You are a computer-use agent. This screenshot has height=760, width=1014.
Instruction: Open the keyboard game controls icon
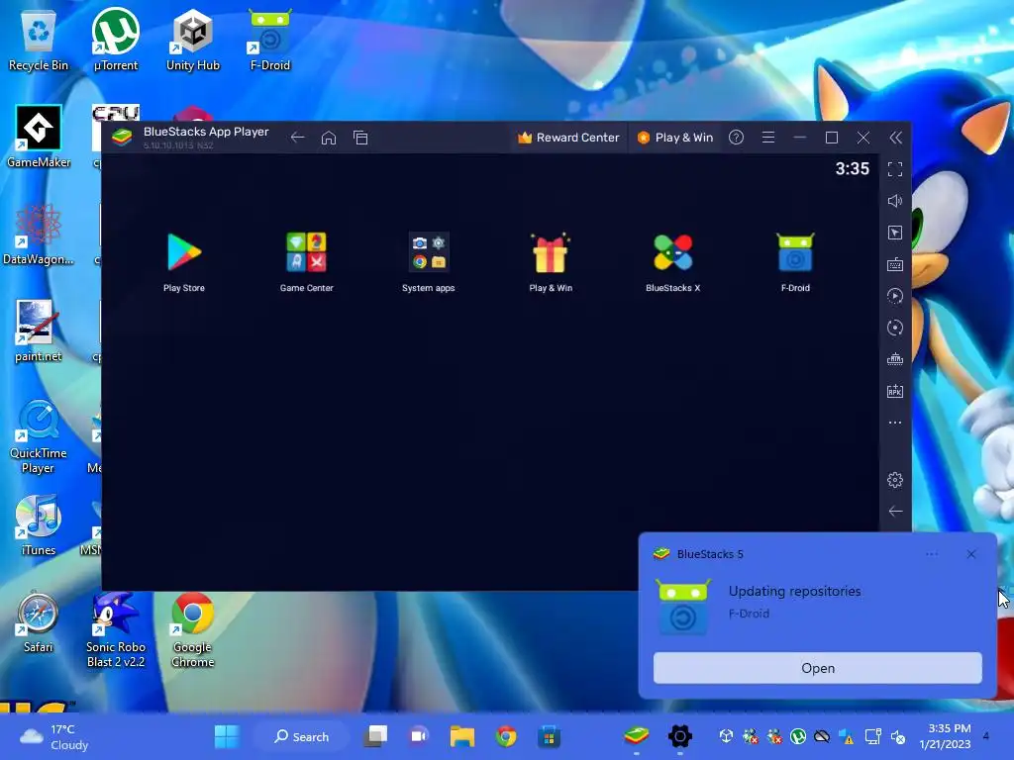point(895,264)
